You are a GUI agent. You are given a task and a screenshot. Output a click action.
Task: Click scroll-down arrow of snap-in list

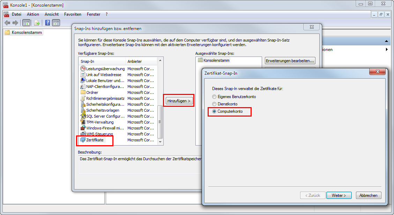tap(160, 142)
